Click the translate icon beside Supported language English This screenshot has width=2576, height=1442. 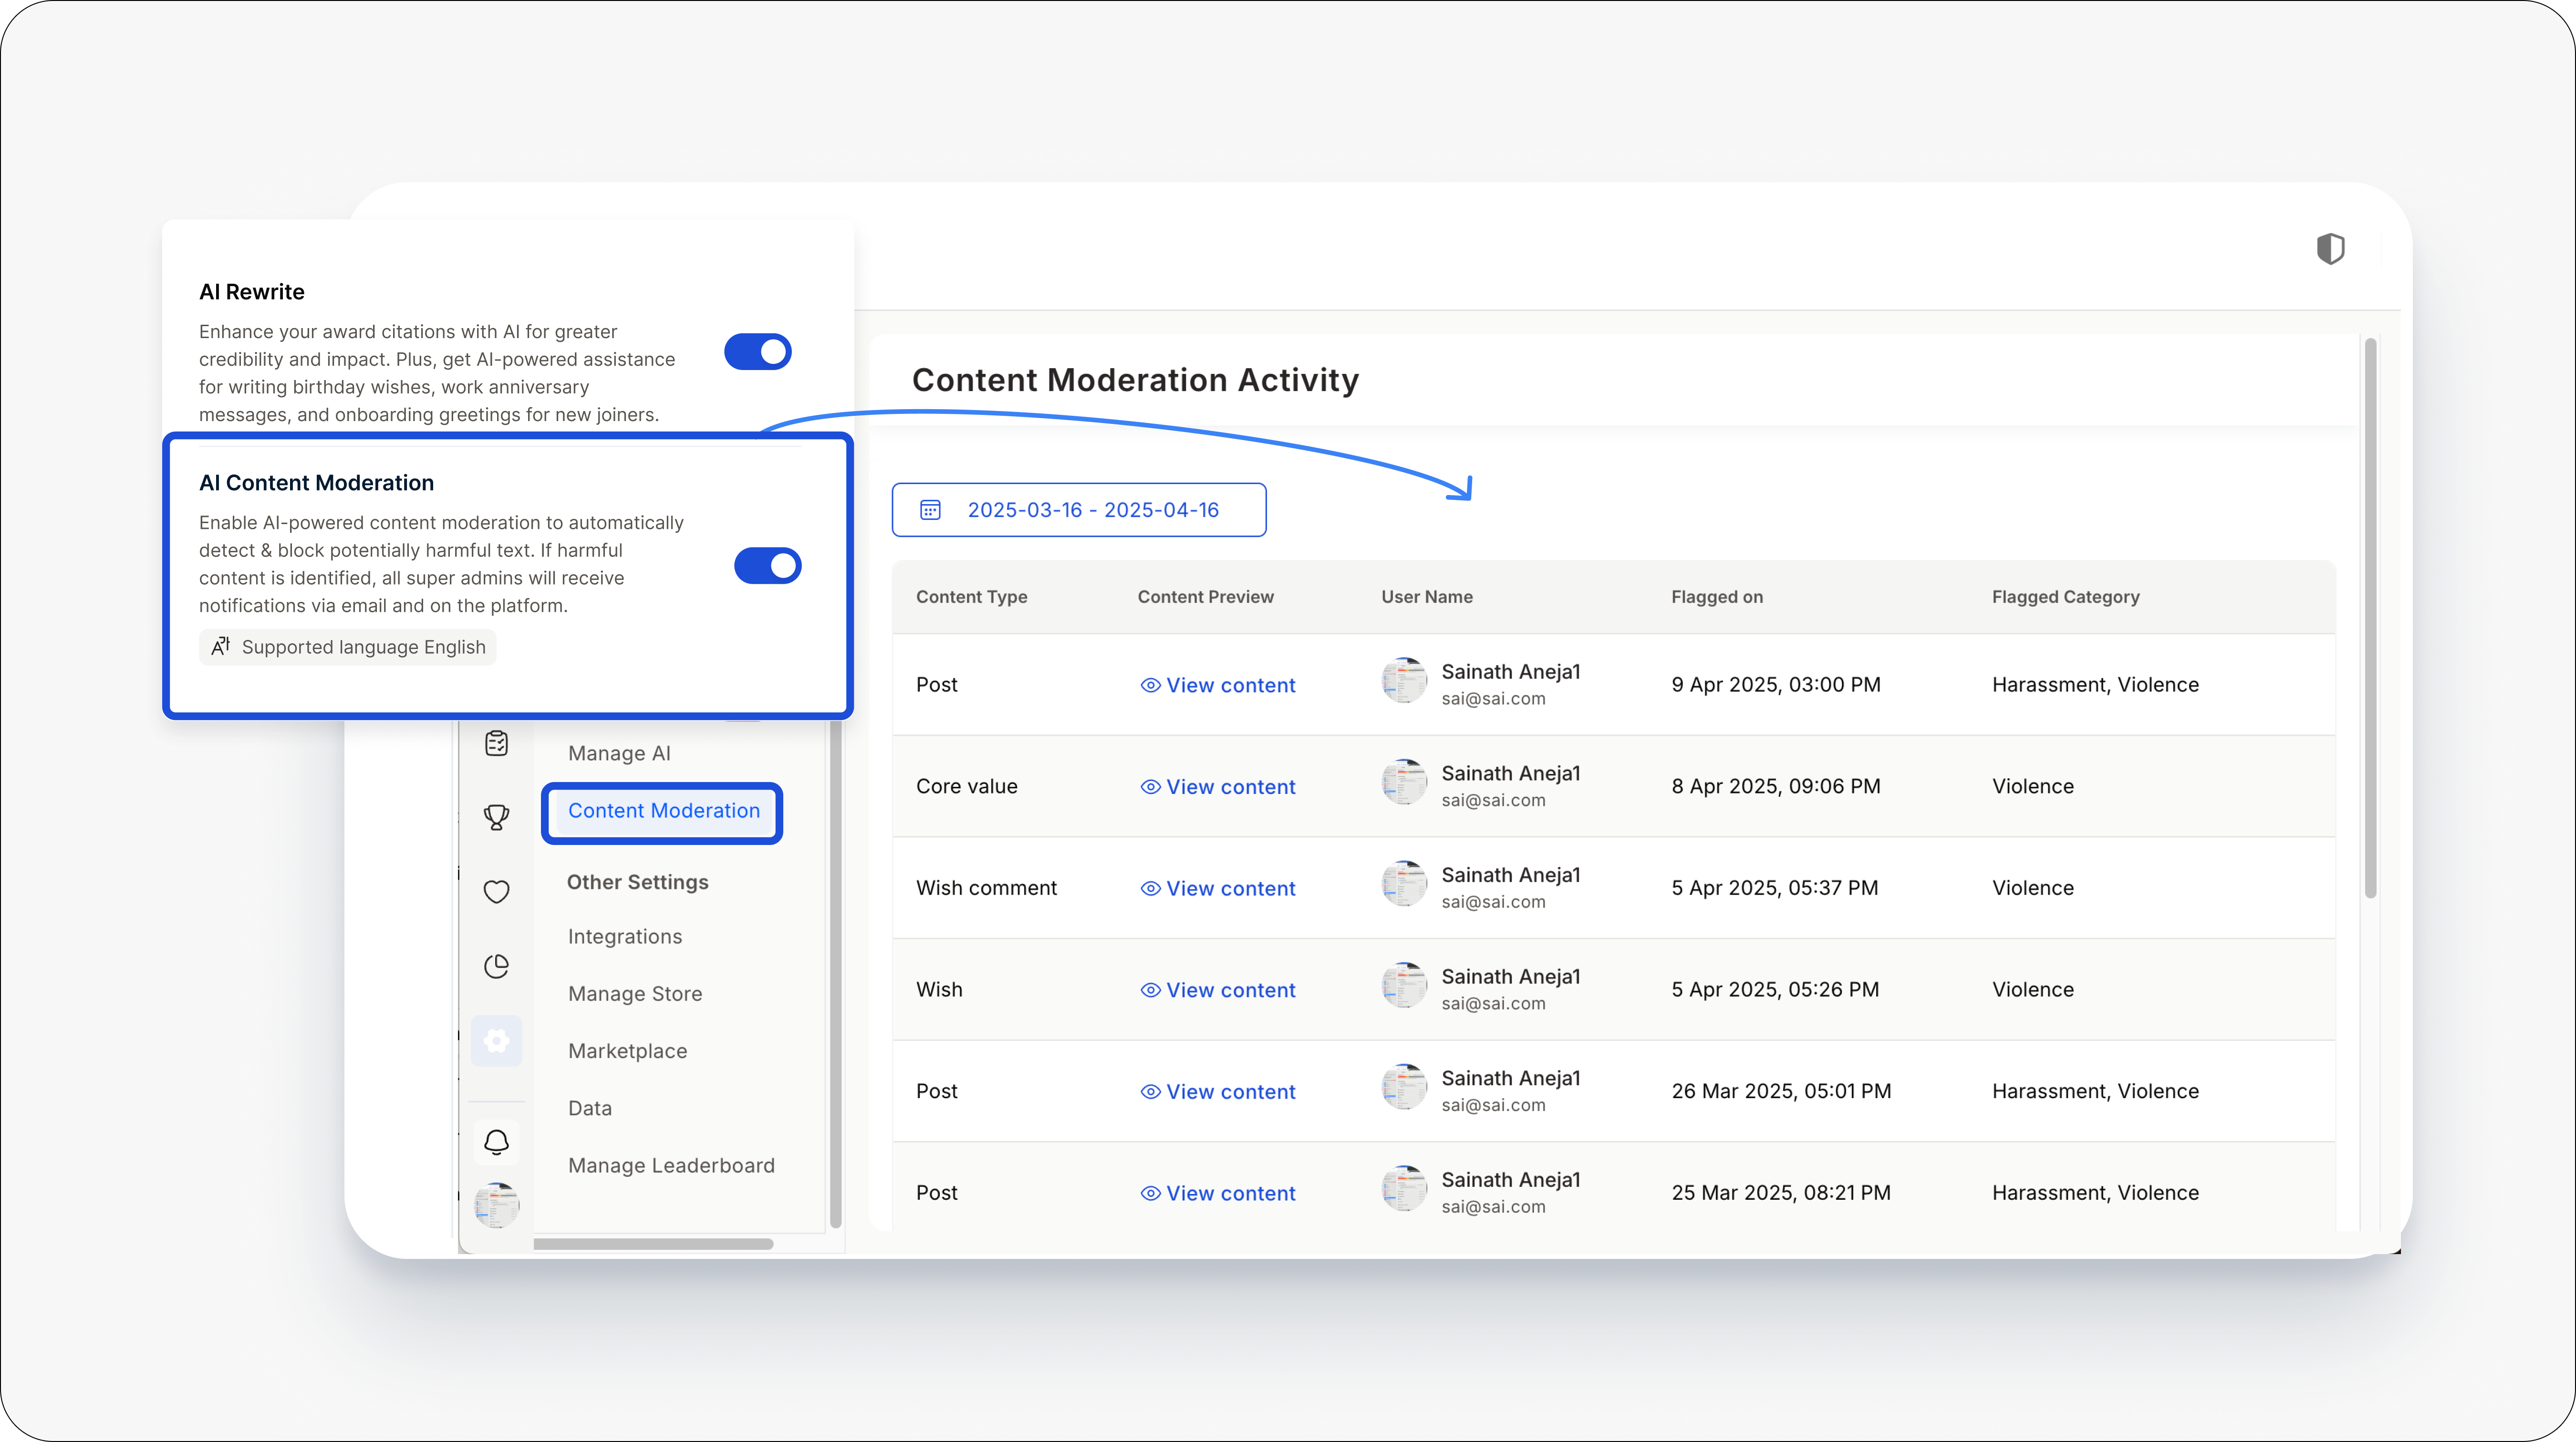(x=220, y=647)
